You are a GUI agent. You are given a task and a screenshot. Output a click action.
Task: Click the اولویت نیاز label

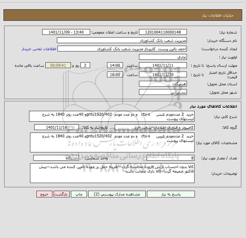[x=228, y=57]
